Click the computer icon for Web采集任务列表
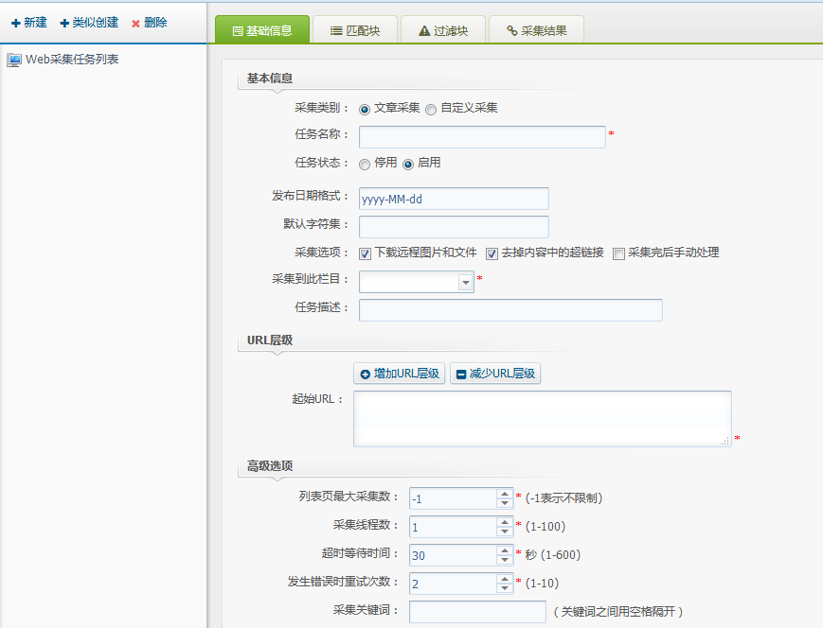 pos(14,61)
